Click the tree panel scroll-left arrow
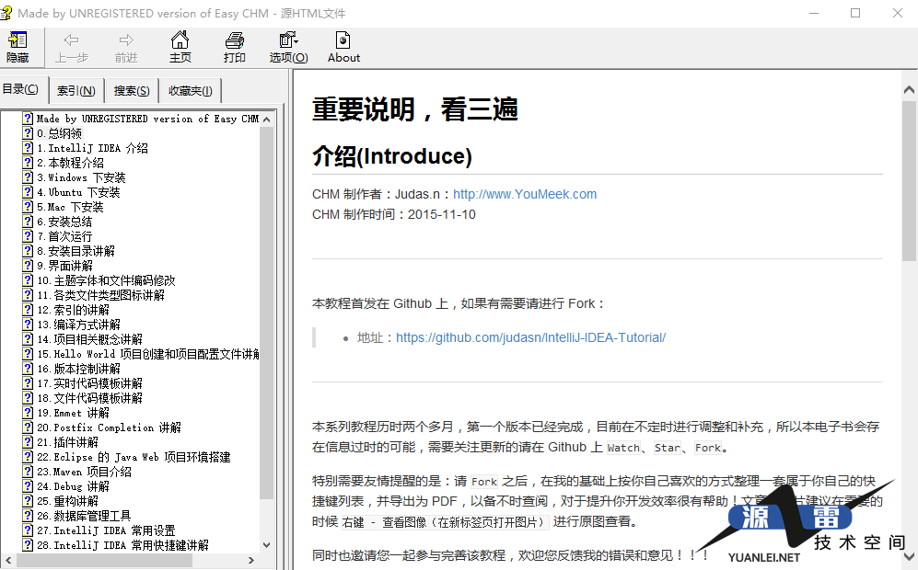Image resolution: width=918 pixels, height=570 pixels. (8, 560)
